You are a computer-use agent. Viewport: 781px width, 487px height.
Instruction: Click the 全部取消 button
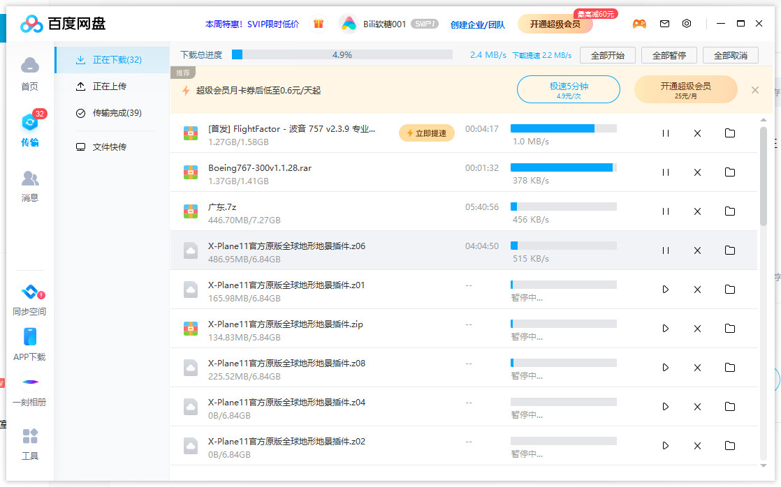[x=731, y=55]
